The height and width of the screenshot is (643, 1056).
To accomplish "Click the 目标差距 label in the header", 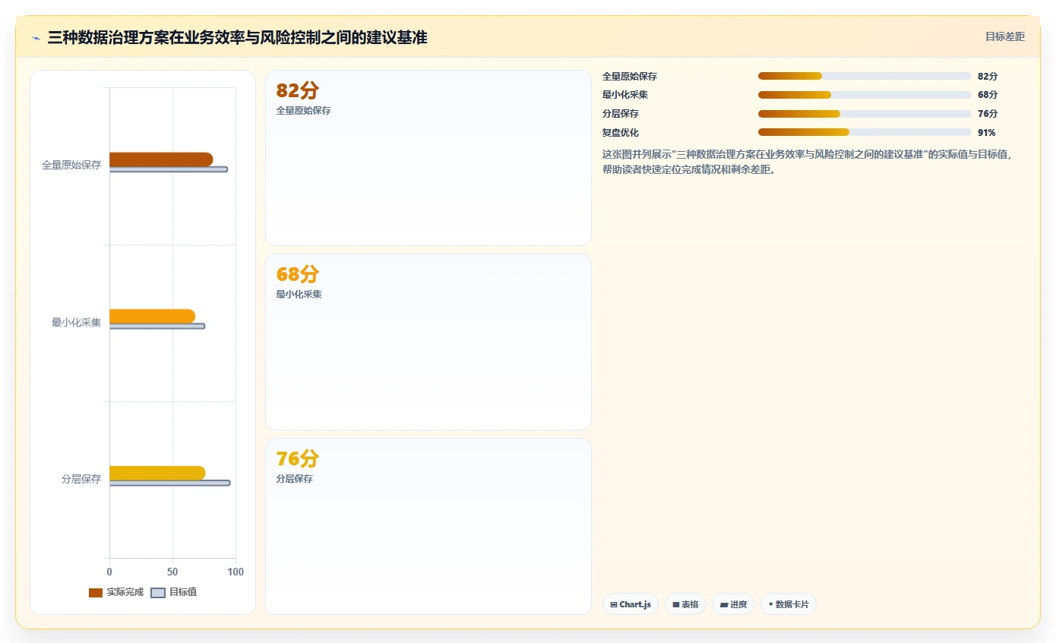I will (1004, 36).
